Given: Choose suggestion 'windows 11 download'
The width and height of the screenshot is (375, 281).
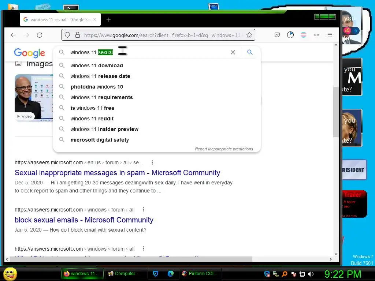Looking at the screenshot, I should 157,65.
